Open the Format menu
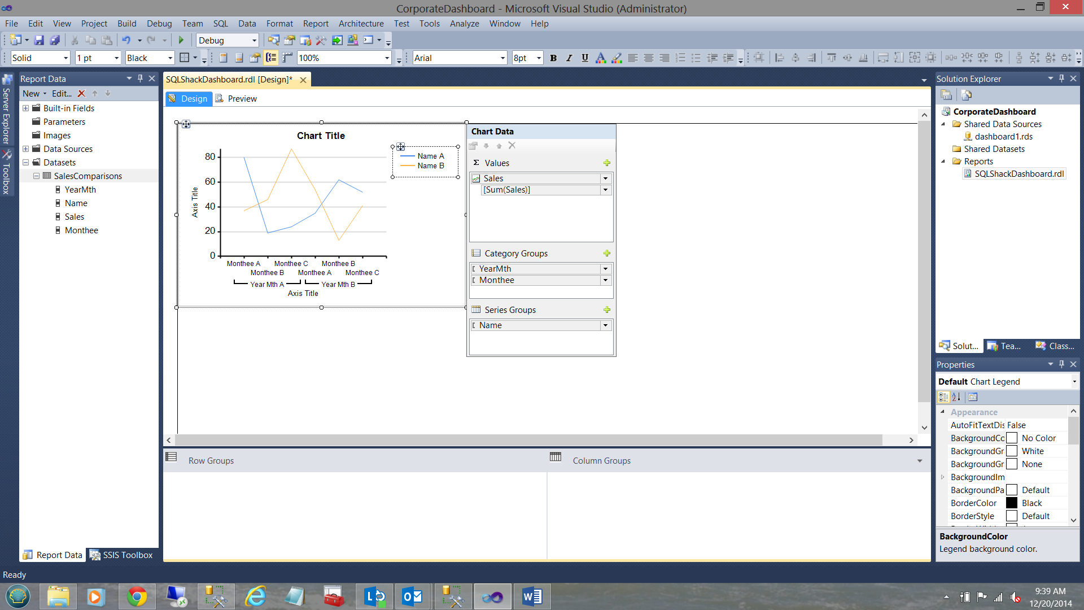1084x610 pixels. tap(279, 24)
